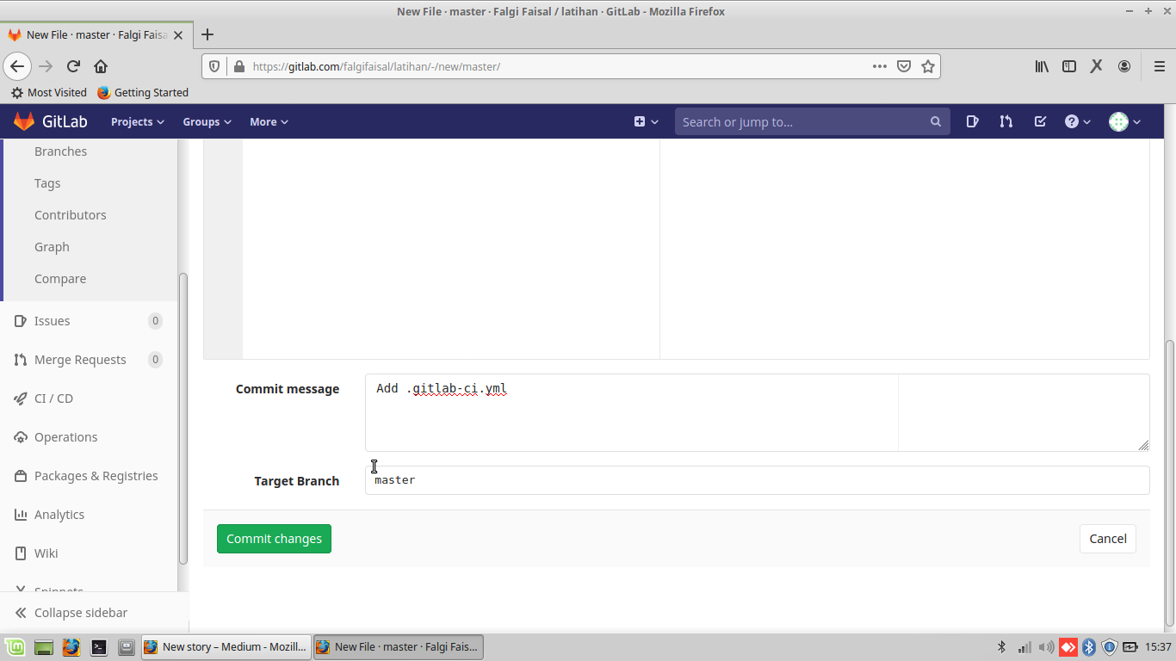The width and height of the screenshot is (1176, 661).
Task: Switch to the Medium browser tab
Action: 226,646
